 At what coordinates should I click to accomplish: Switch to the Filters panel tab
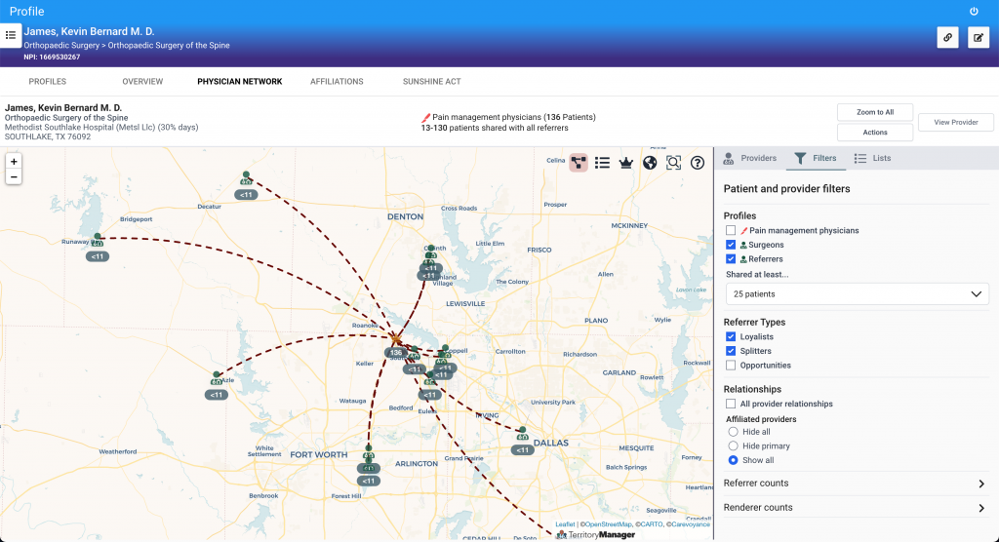tap(816, 158)
